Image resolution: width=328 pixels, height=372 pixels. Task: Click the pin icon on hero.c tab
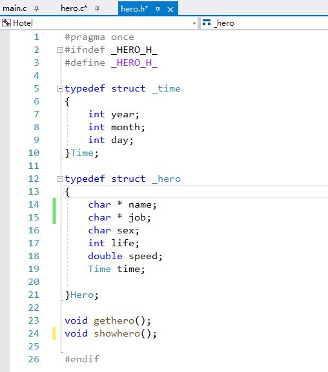pos(97,9)
